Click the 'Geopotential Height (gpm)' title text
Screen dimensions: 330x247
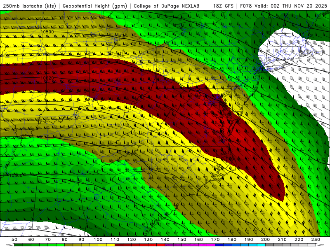click(95, 6)
